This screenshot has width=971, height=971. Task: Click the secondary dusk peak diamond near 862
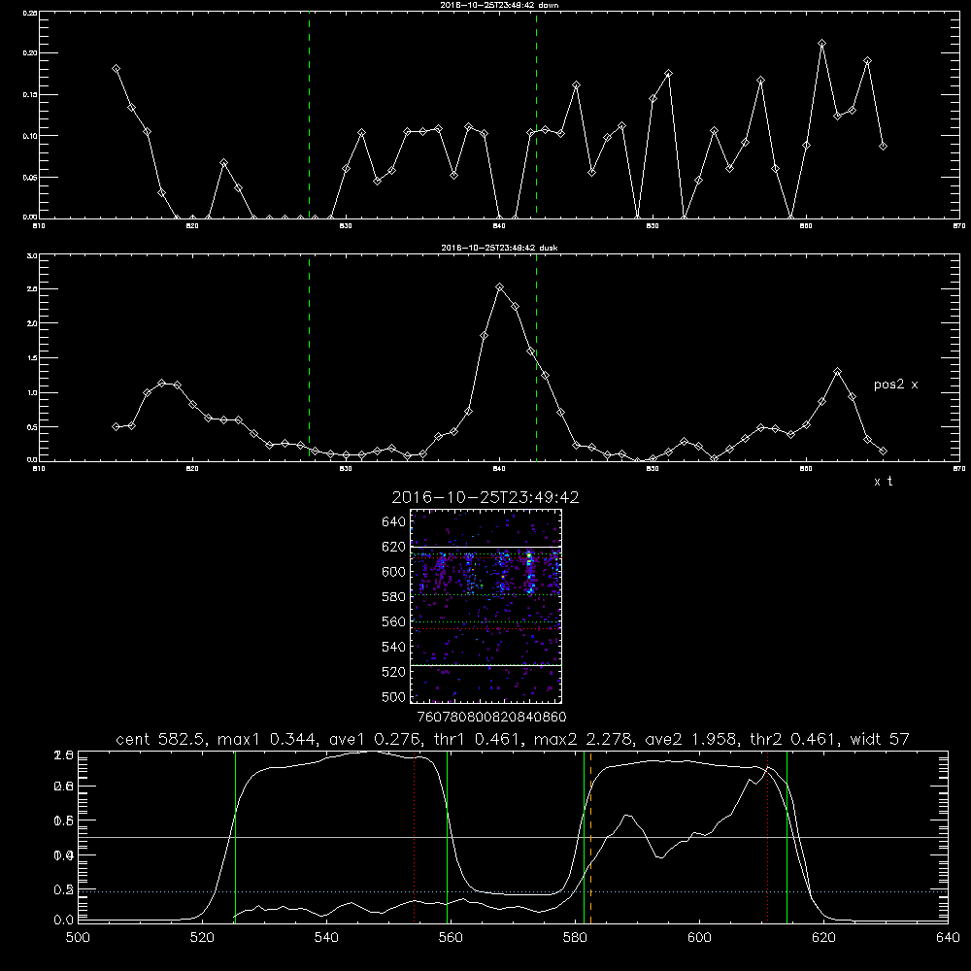837,372
